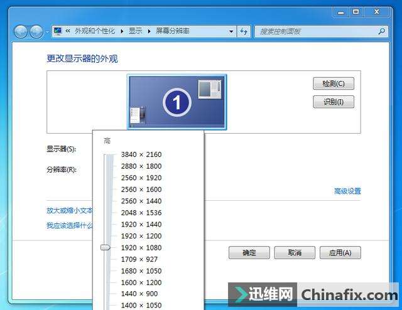Viewport: 402px width, 310px height.
Task: Click the magnifier search icon
Action: pos(382,31)
